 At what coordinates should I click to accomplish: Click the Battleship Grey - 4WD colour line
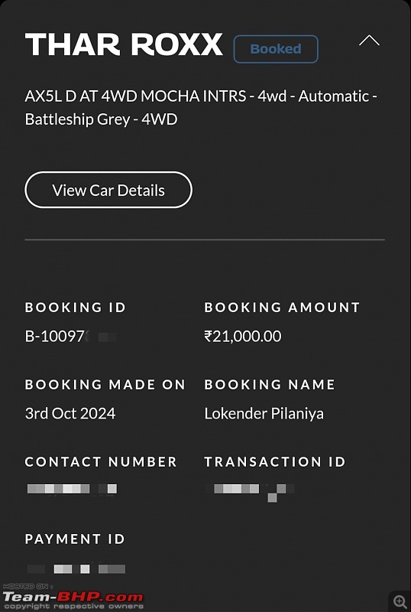(101, 119)
